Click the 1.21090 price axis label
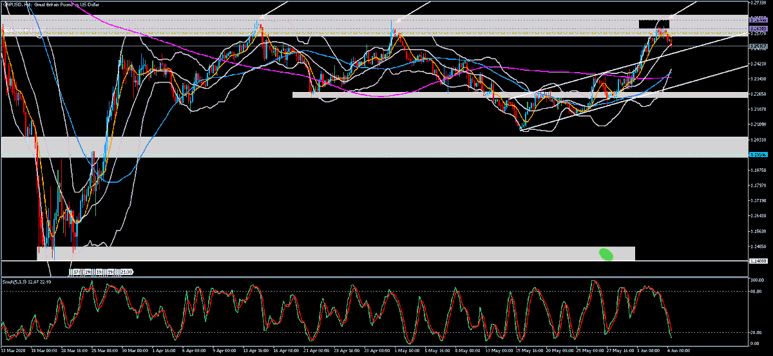Image resolution: width=773 pixels, height=356 pixels. (758, 124)
